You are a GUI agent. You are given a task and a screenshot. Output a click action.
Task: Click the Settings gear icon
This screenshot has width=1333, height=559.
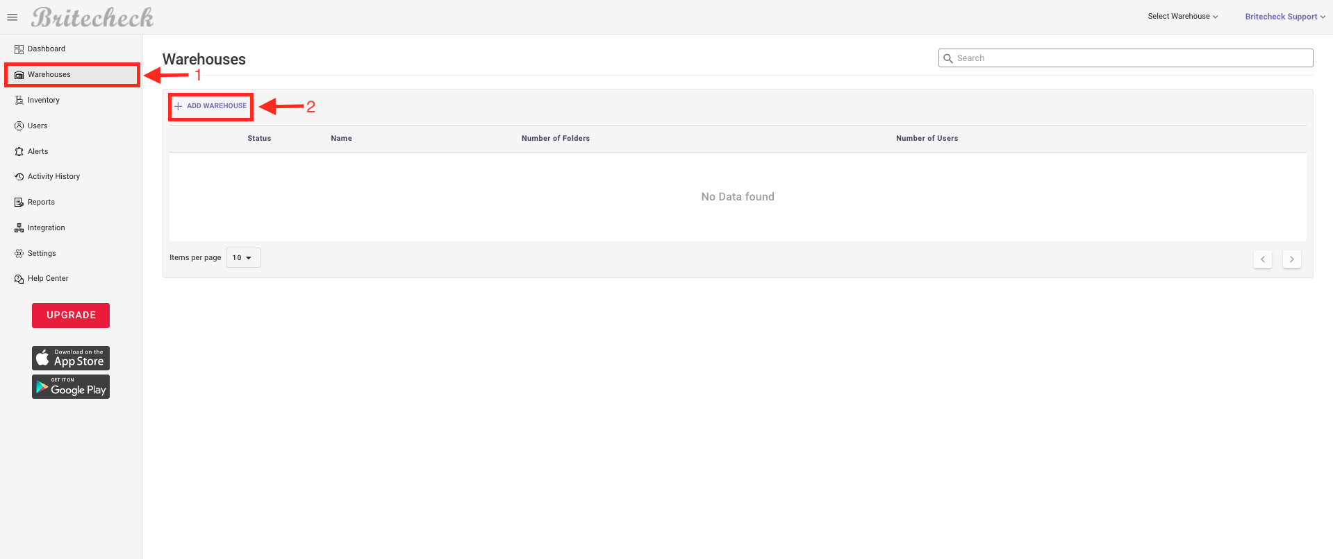point(19,254)
